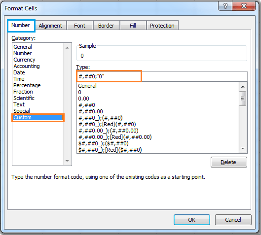
Task: Click the Cancel button
Action: pos(233,220)
